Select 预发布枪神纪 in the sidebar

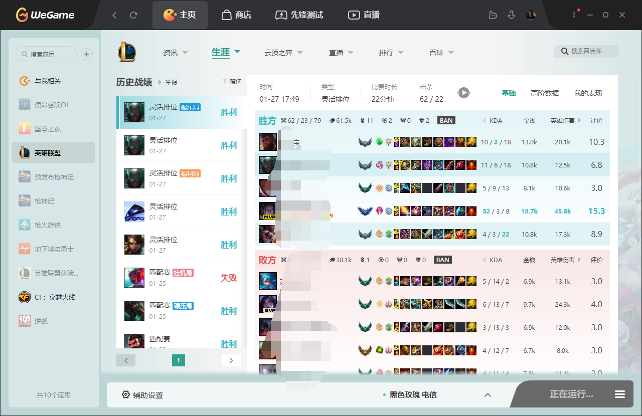click(x=53, y=177)
